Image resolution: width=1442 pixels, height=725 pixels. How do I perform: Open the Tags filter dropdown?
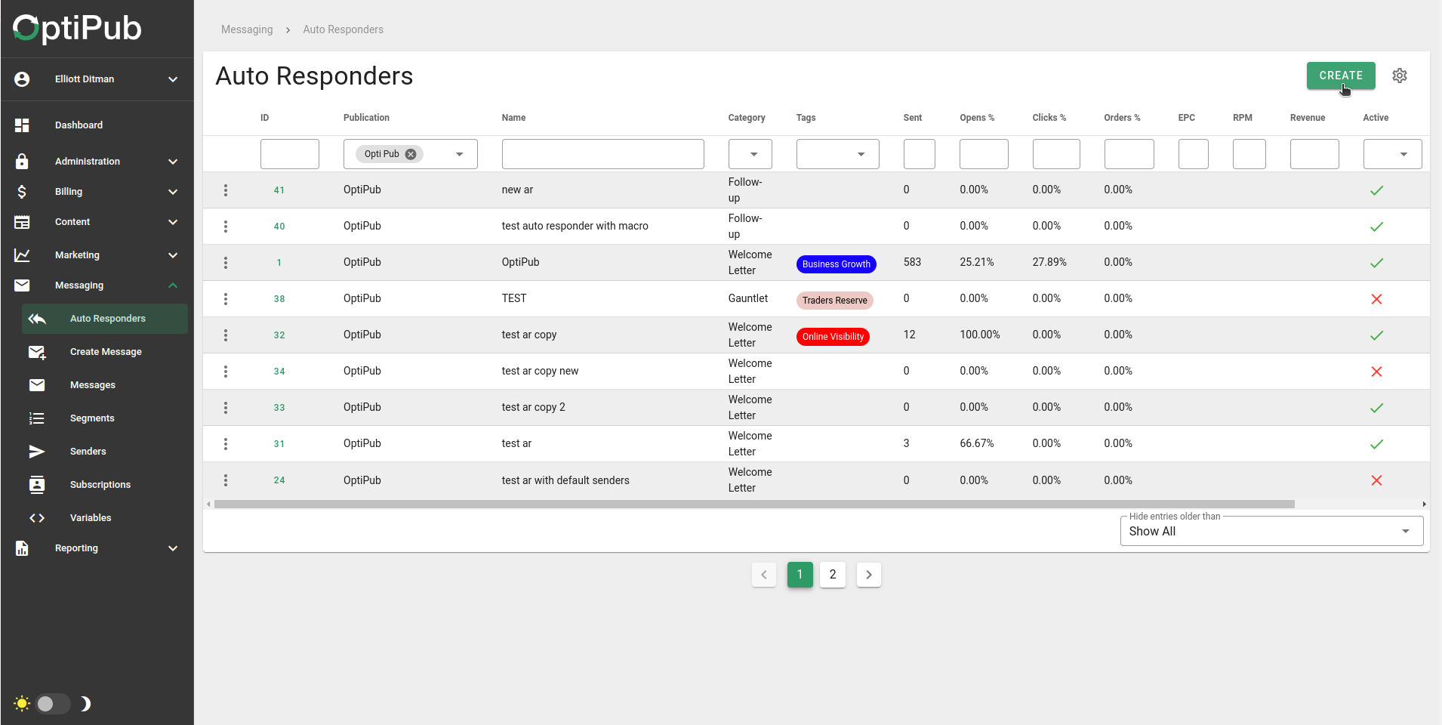[x=838, y=154]
